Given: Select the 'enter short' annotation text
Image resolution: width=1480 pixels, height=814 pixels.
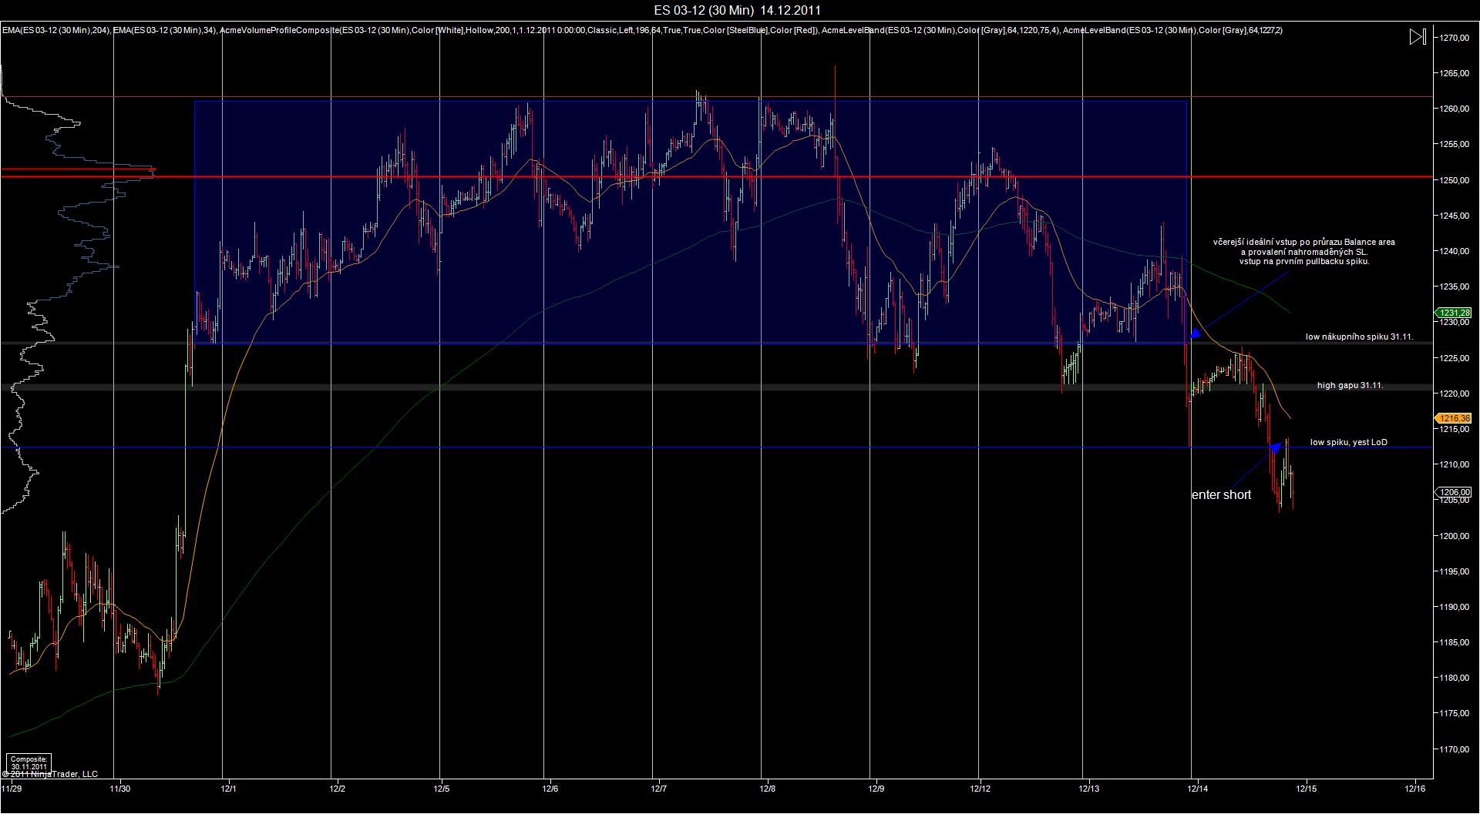Looking at the screenshot, I should coord(1221,495).
